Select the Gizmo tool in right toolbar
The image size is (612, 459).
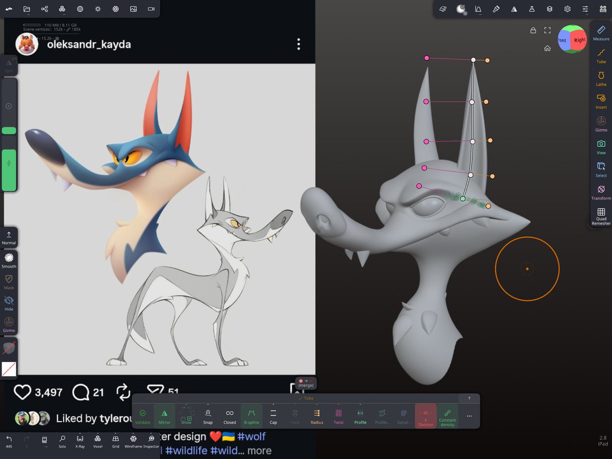tap(601, 124)
